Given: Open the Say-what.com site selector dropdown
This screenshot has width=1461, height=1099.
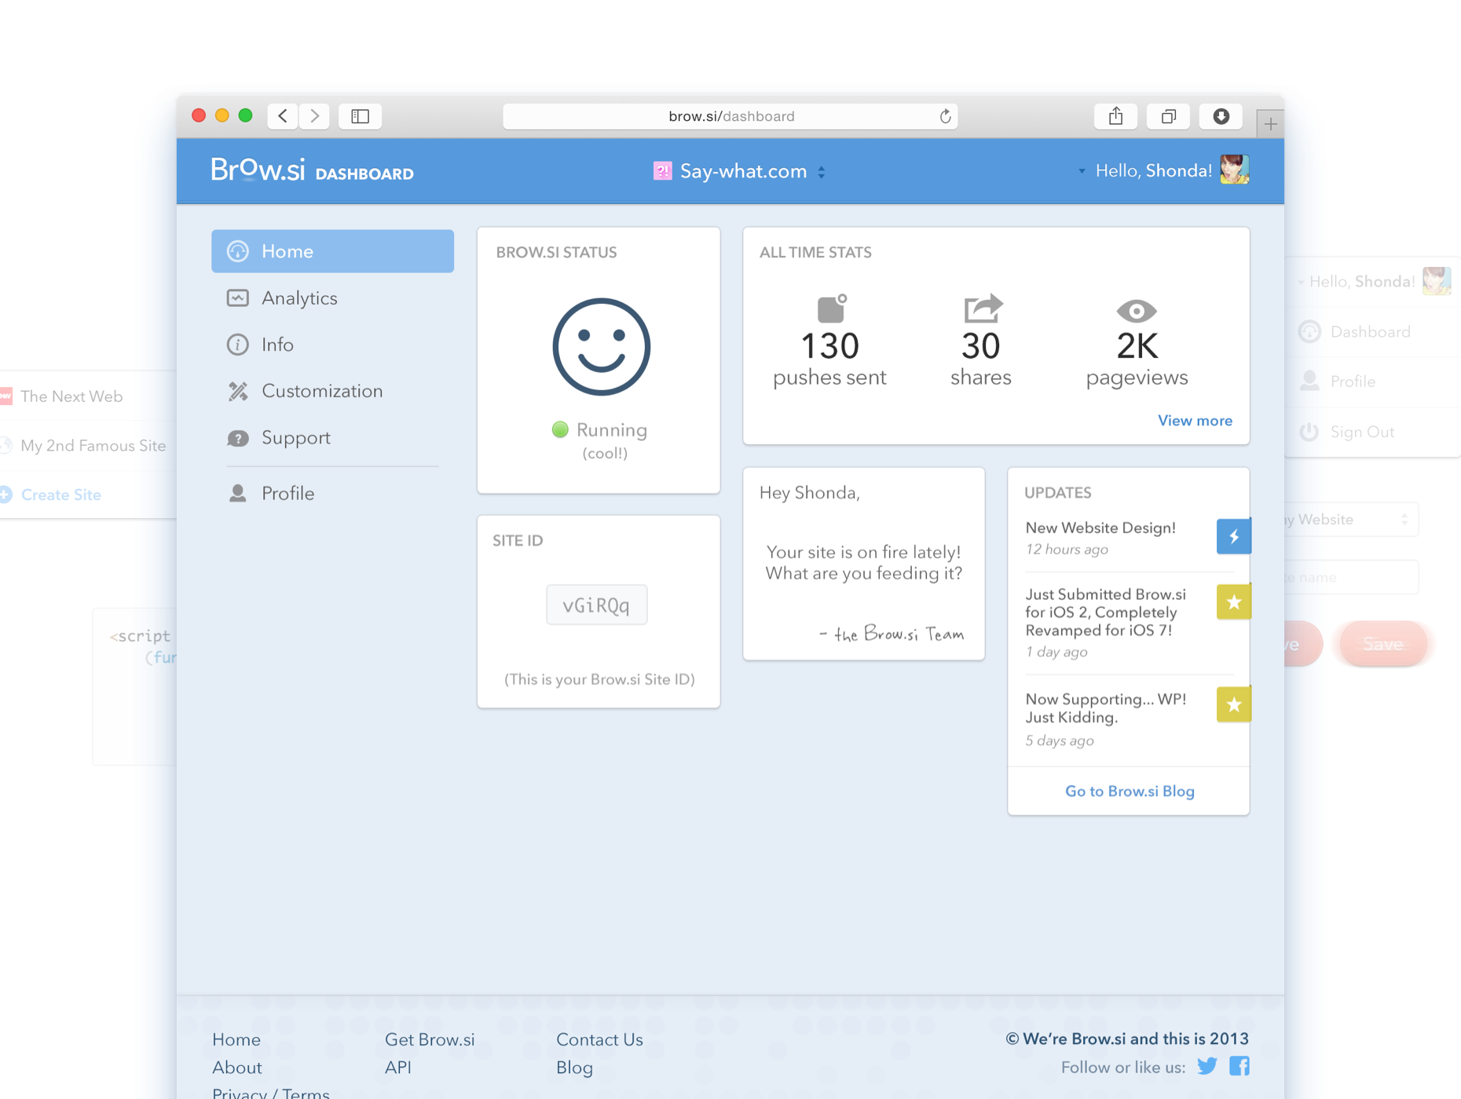Looking at the screenshot, I should (x=739, y=171).
